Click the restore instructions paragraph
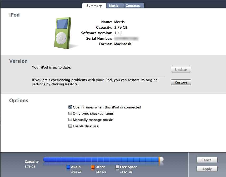This screenshot has height=177, width=226. click(95, 82)
